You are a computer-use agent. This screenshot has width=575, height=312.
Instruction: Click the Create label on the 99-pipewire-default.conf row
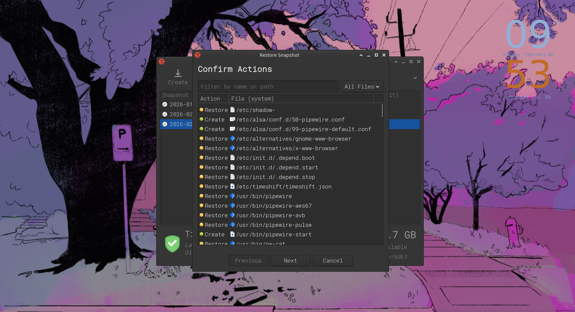214,129
